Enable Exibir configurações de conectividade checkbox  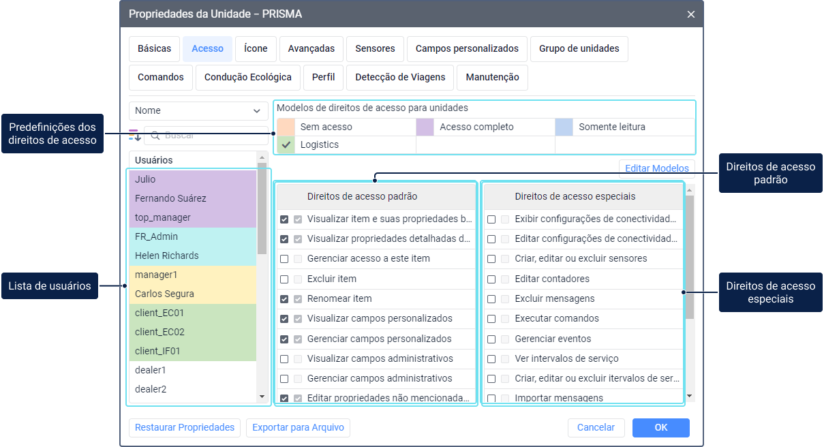click(x=491, y=219)
